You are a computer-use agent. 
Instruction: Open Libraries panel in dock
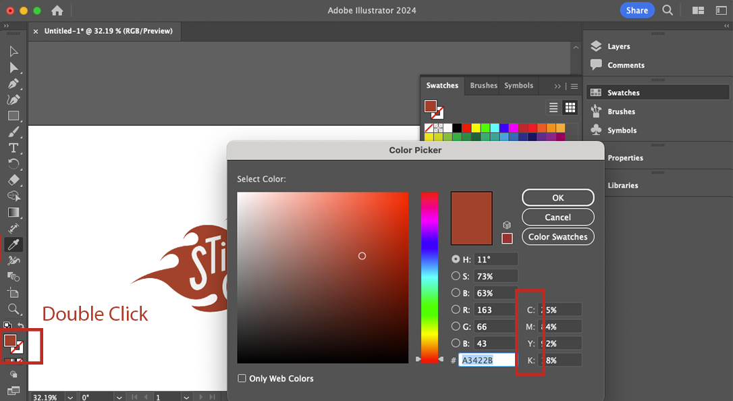(x=623, y=185)
